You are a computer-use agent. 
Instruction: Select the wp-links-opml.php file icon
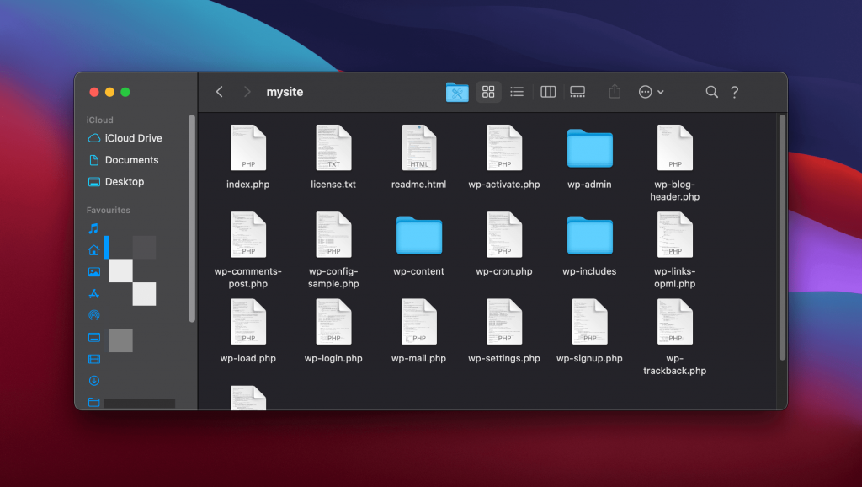click(675, 234)
